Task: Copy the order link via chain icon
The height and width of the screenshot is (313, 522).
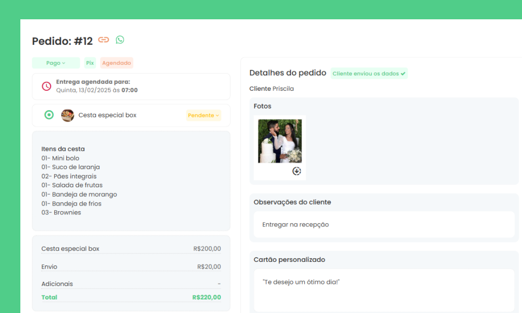Action: (x=103, y=40)
